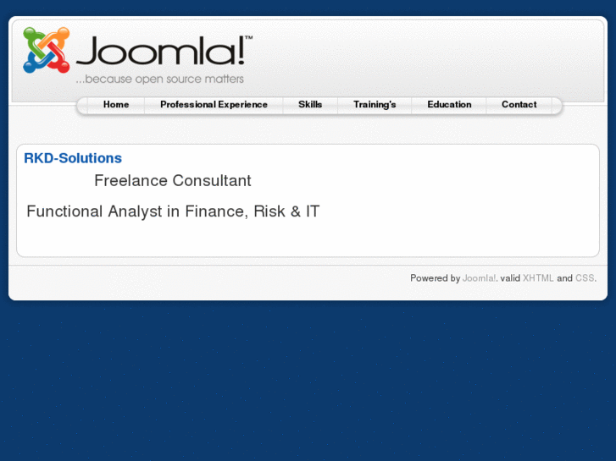Open the XHTML validation link

click(538, 278)
